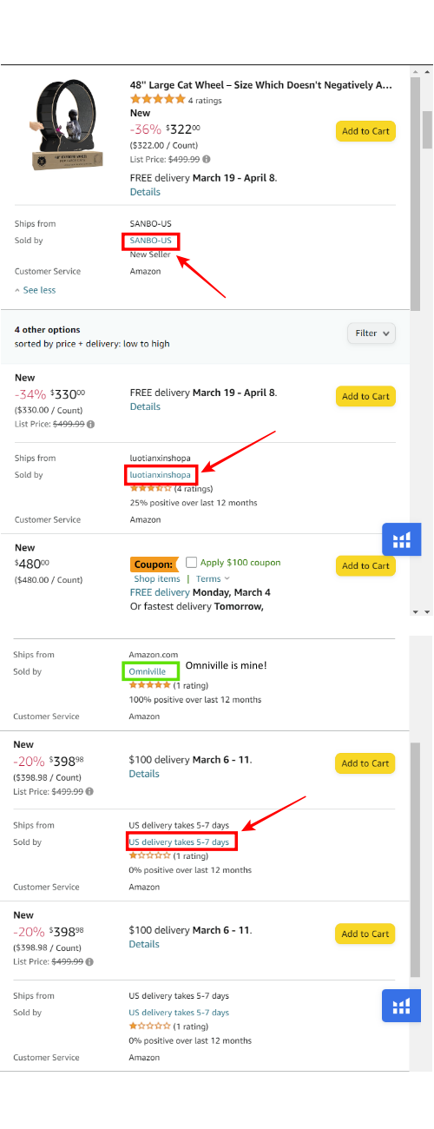
Task: Click the cat wheel product thumbnail
Action: (x=66, y=128)
